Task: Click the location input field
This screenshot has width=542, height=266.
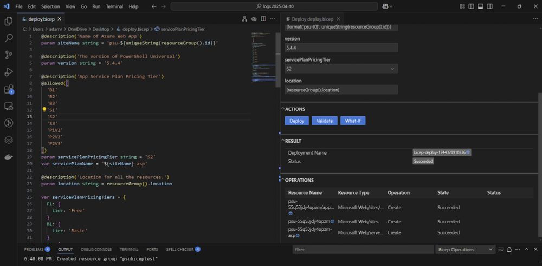Action: tap(341, 90)
